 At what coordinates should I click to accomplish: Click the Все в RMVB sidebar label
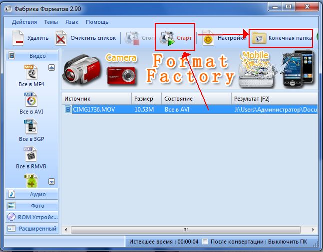pos(31,166)
